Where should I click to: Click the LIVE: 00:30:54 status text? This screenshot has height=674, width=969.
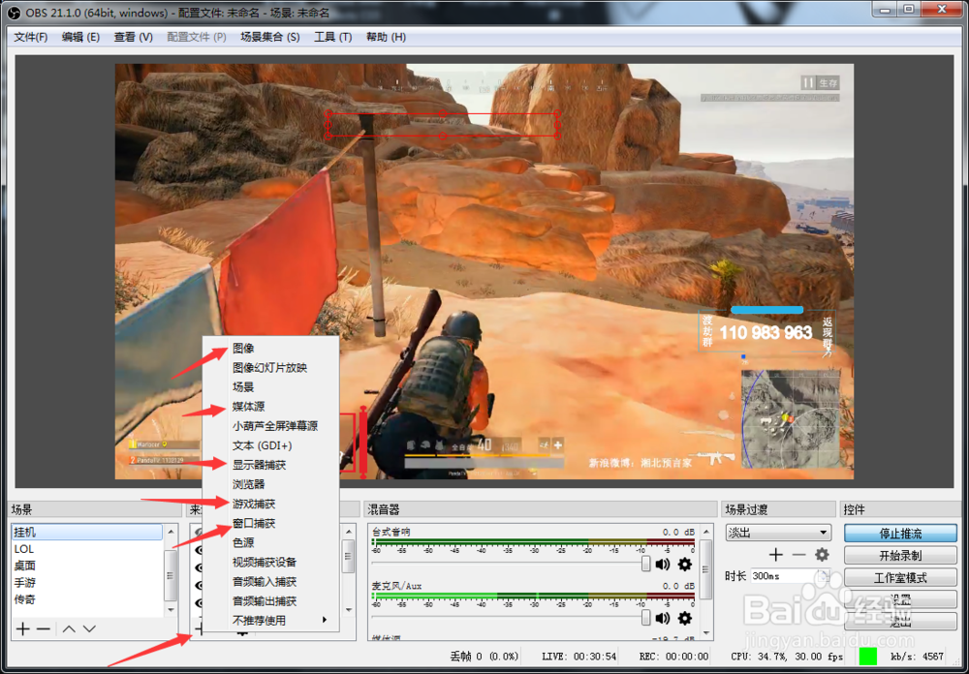579,656
